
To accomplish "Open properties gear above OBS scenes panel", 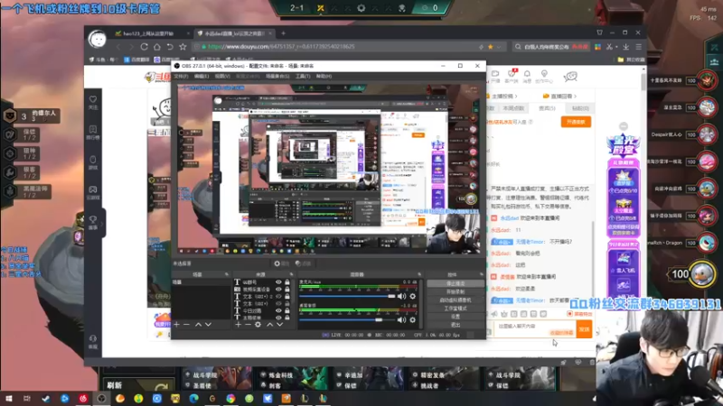I will click(x=281, y=263).
